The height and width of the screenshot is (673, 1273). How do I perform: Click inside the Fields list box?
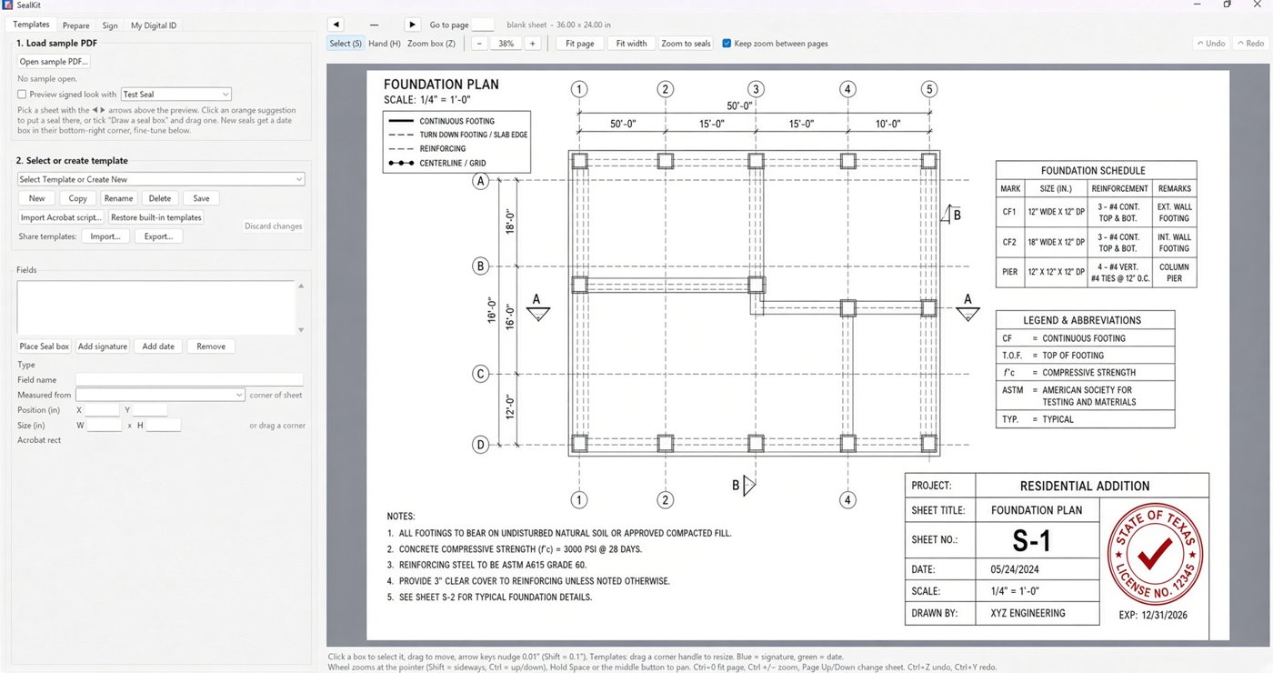pos(156,307)
